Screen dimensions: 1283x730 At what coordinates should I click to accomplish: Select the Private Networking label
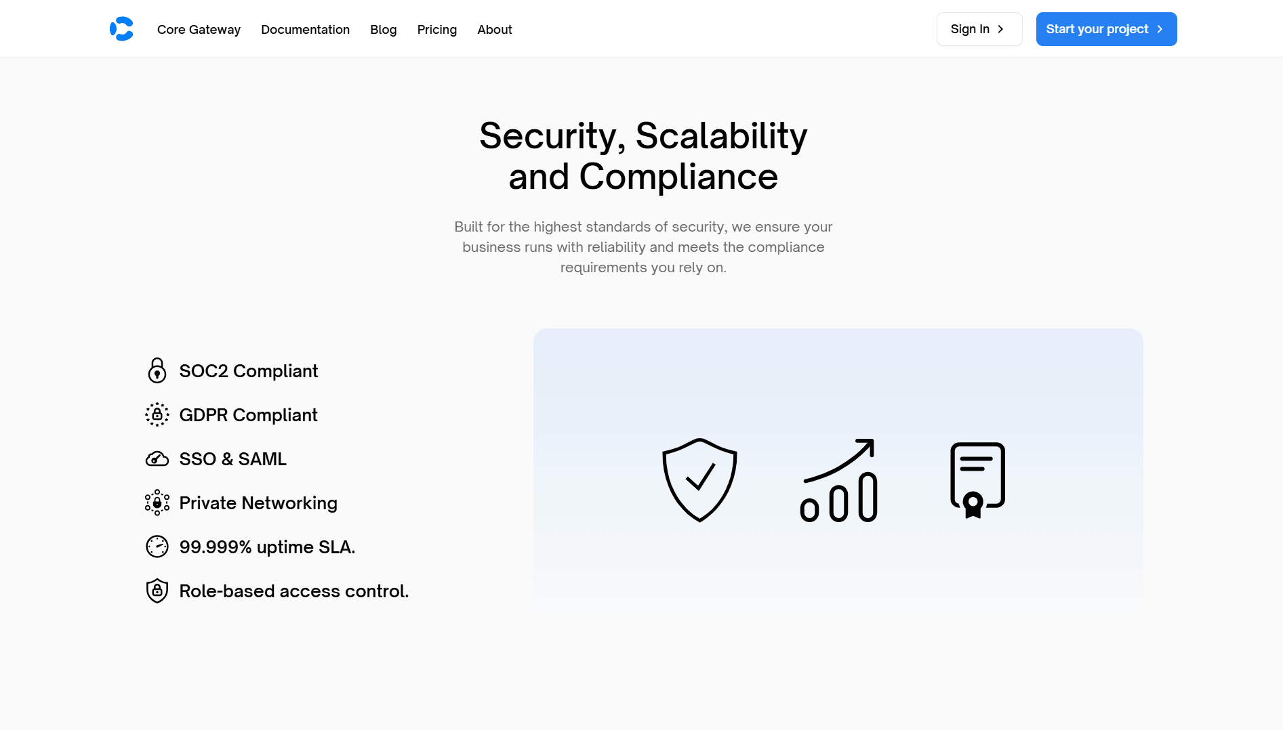(258, 503)
